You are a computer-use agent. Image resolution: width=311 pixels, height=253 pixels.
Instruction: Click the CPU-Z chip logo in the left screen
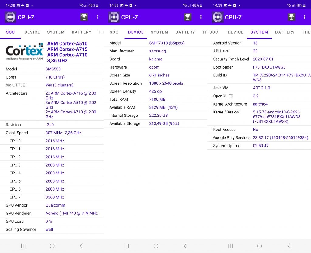click(10, 17)
